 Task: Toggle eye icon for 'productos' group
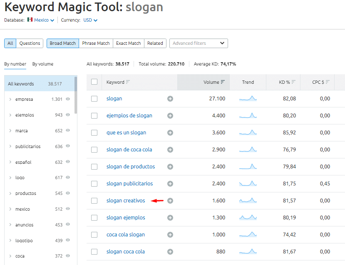[68, 193]
